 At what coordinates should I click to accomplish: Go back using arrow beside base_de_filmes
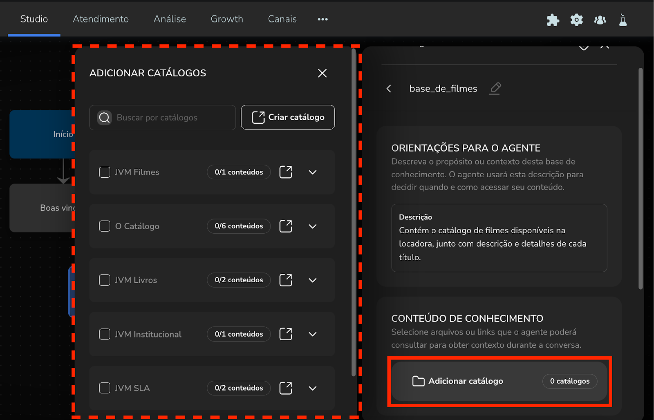click(x=389, y=89)
